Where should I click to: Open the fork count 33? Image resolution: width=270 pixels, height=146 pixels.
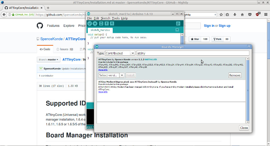pyautogui.click(x=227, y=39)
